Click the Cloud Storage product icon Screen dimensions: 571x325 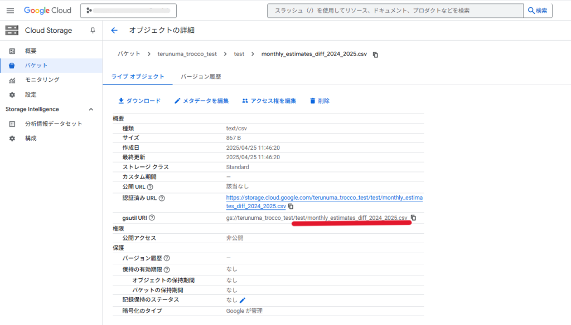pyautogui.click(x=12, y=31)
